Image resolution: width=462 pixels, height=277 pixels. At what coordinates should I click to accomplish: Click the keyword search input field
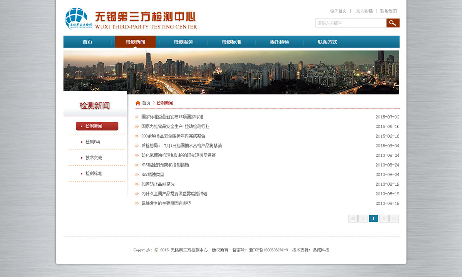tap(350, 23)
